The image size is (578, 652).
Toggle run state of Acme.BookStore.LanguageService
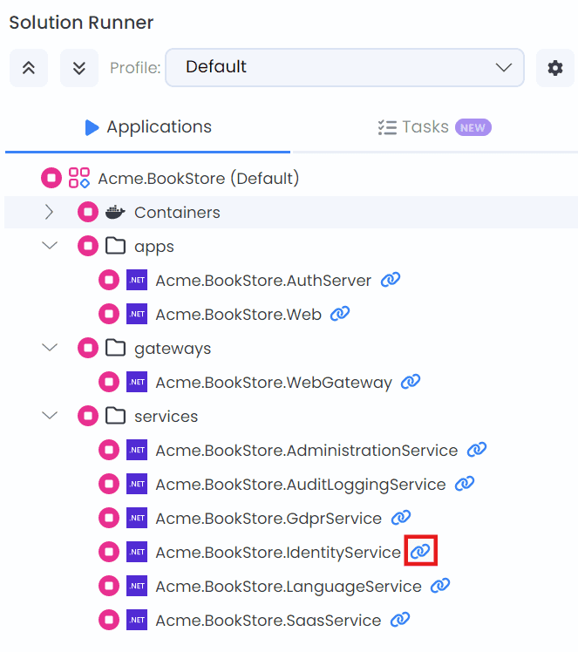108,586
